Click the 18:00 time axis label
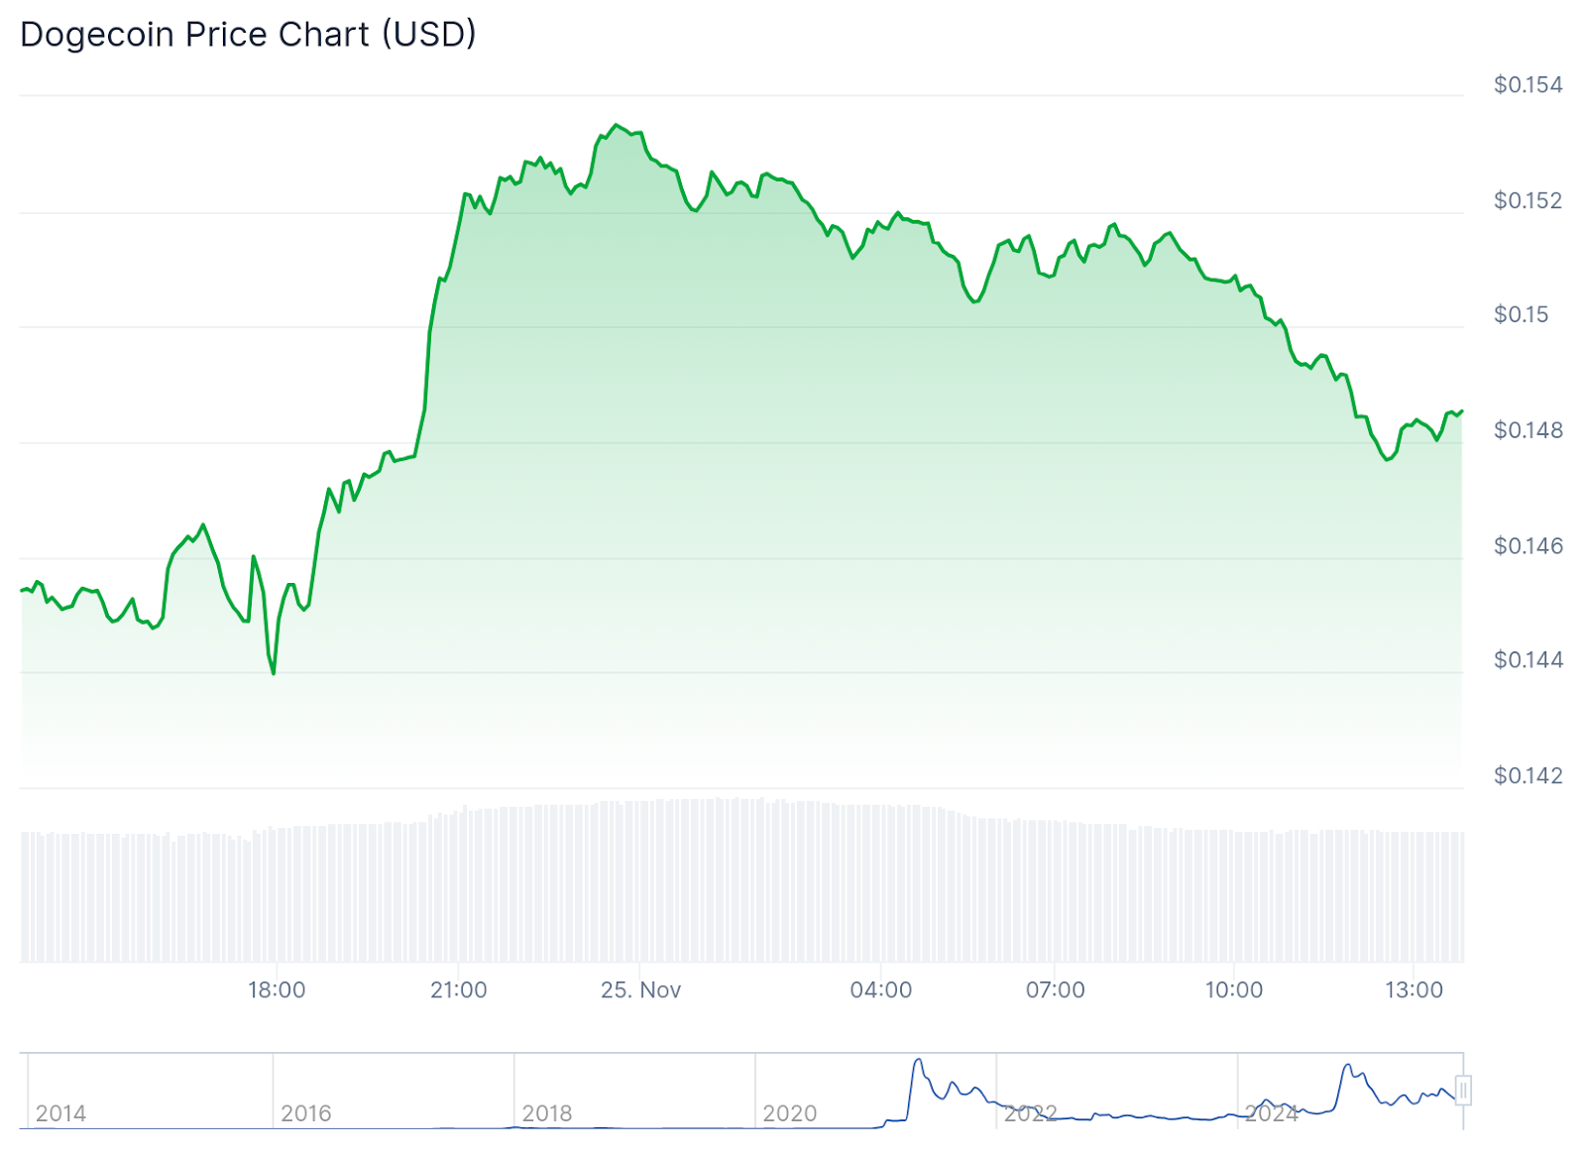 277,989
